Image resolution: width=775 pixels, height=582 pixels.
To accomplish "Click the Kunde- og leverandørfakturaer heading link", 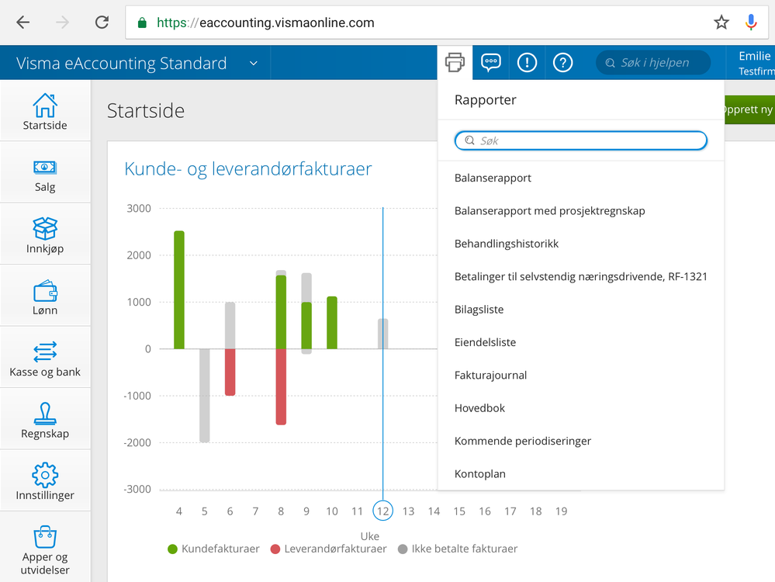I will [247, 168].
